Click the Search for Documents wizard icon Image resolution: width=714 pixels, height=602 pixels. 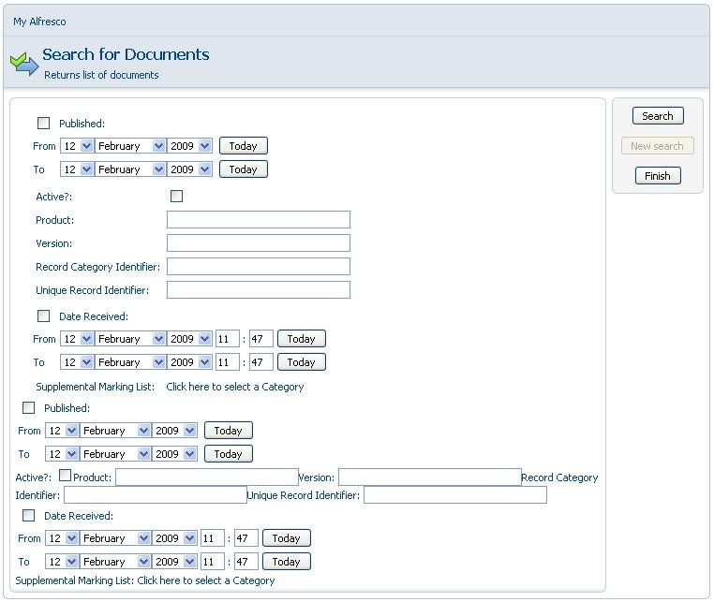pyautogui.click(x=24, y=64)
